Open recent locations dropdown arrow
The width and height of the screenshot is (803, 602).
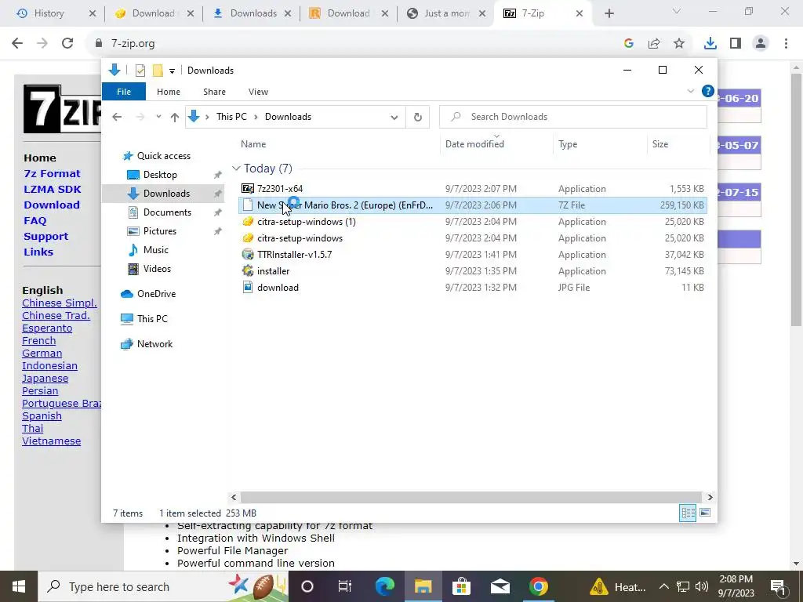click(x=158, y=118)
